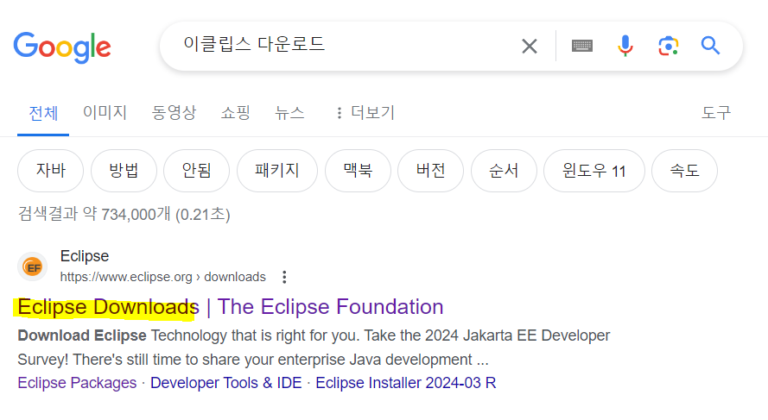This screenshot has height=420, width=768.
Task: Filter by the 속도 chip
Action: 684,171
